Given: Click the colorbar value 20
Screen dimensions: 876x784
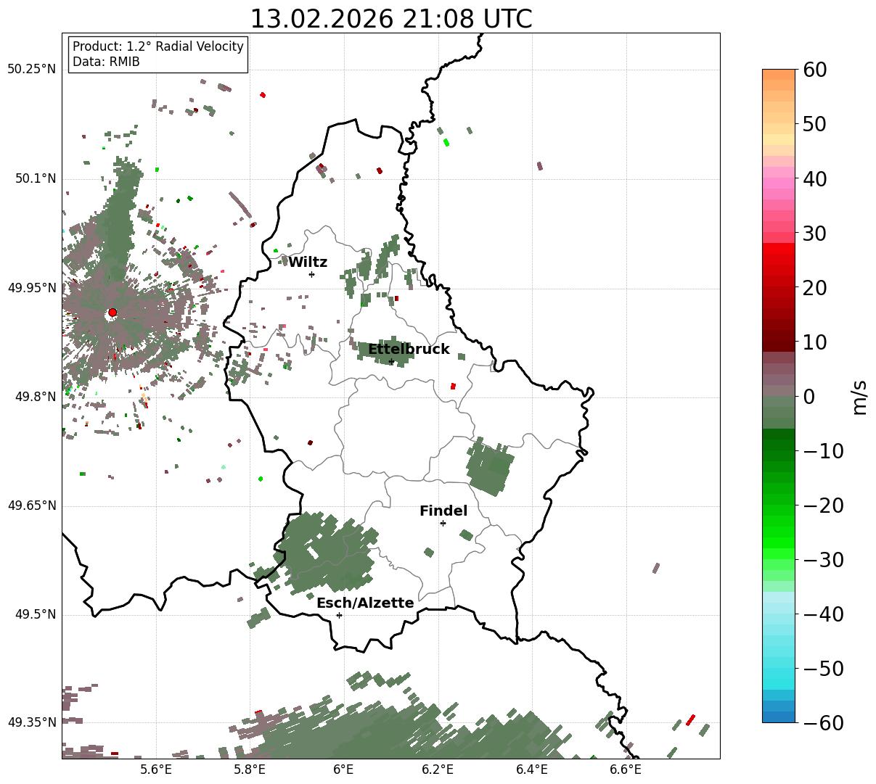Looking at the screenshot, I should pos(814,288).
